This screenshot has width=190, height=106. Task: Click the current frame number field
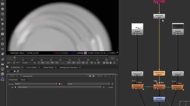pyautogui.click(x=63, y=63)
